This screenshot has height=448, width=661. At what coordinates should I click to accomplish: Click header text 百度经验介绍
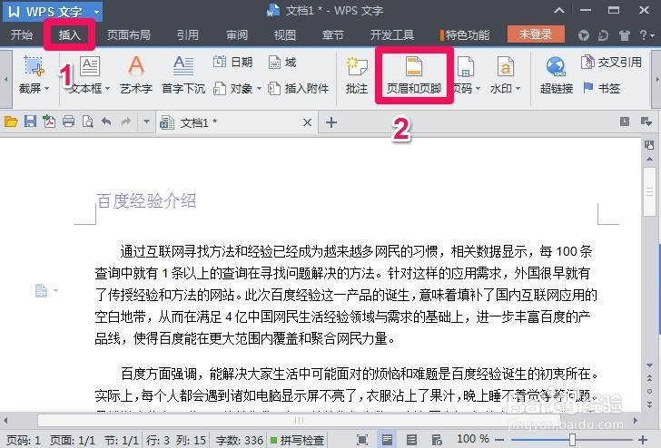(x=146, y=200)
